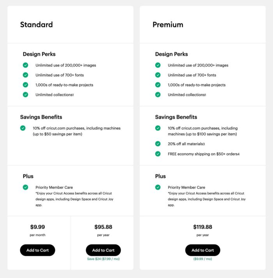273x278 pixels.
Task: Click checkmark beside Premium 20% off all materials
Action: 158,144
